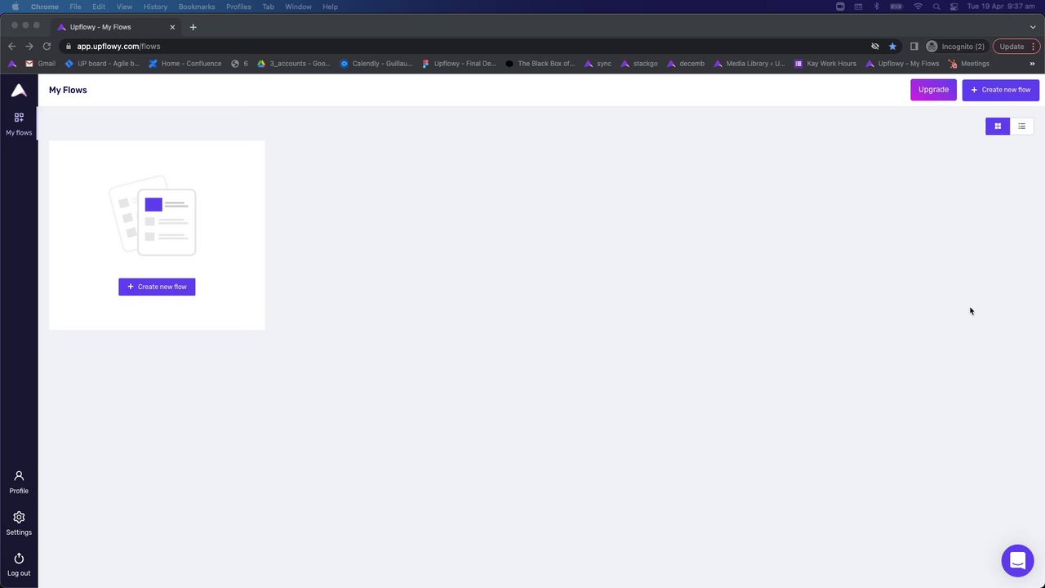This screenshot has height=588, width=1045.
Task: Click Create new flow on the empty card
Action: (157, 287)
